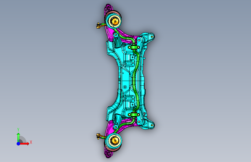This screenshot has height=162, width=251.
Task: Pick the bottom yellow bushing center
Action: point(115,140)
